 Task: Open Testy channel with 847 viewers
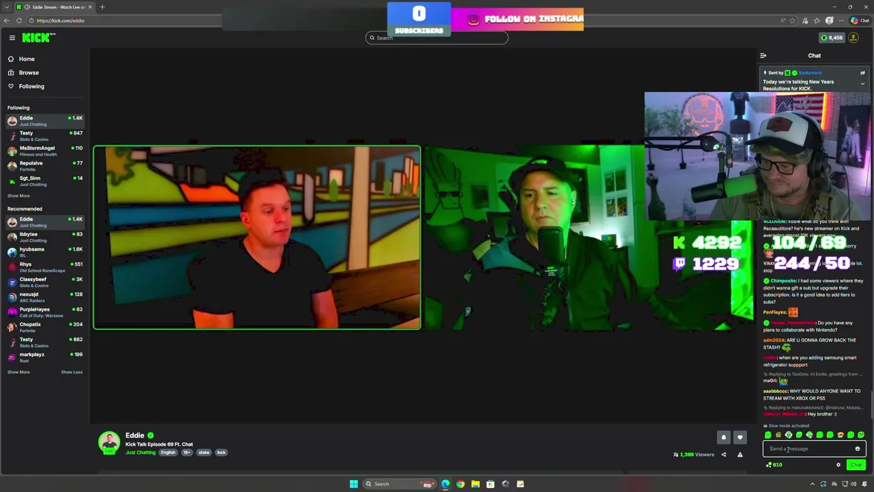point(44,136)
